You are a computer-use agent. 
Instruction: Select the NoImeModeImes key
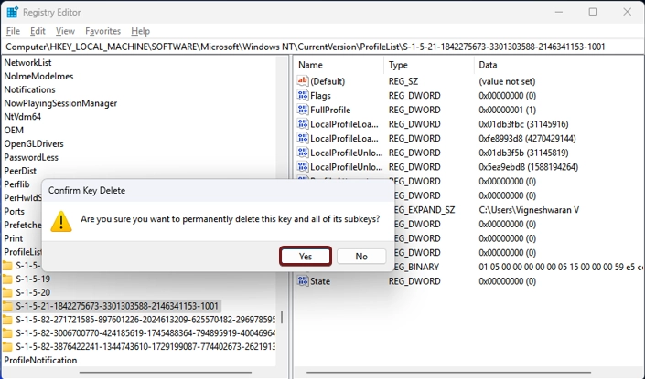click(38, 77)
